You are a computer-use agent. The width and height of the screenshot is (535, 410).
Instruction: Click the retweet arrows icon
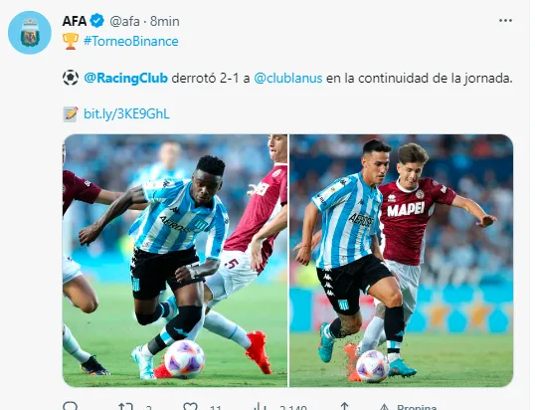tap(125, 406)
